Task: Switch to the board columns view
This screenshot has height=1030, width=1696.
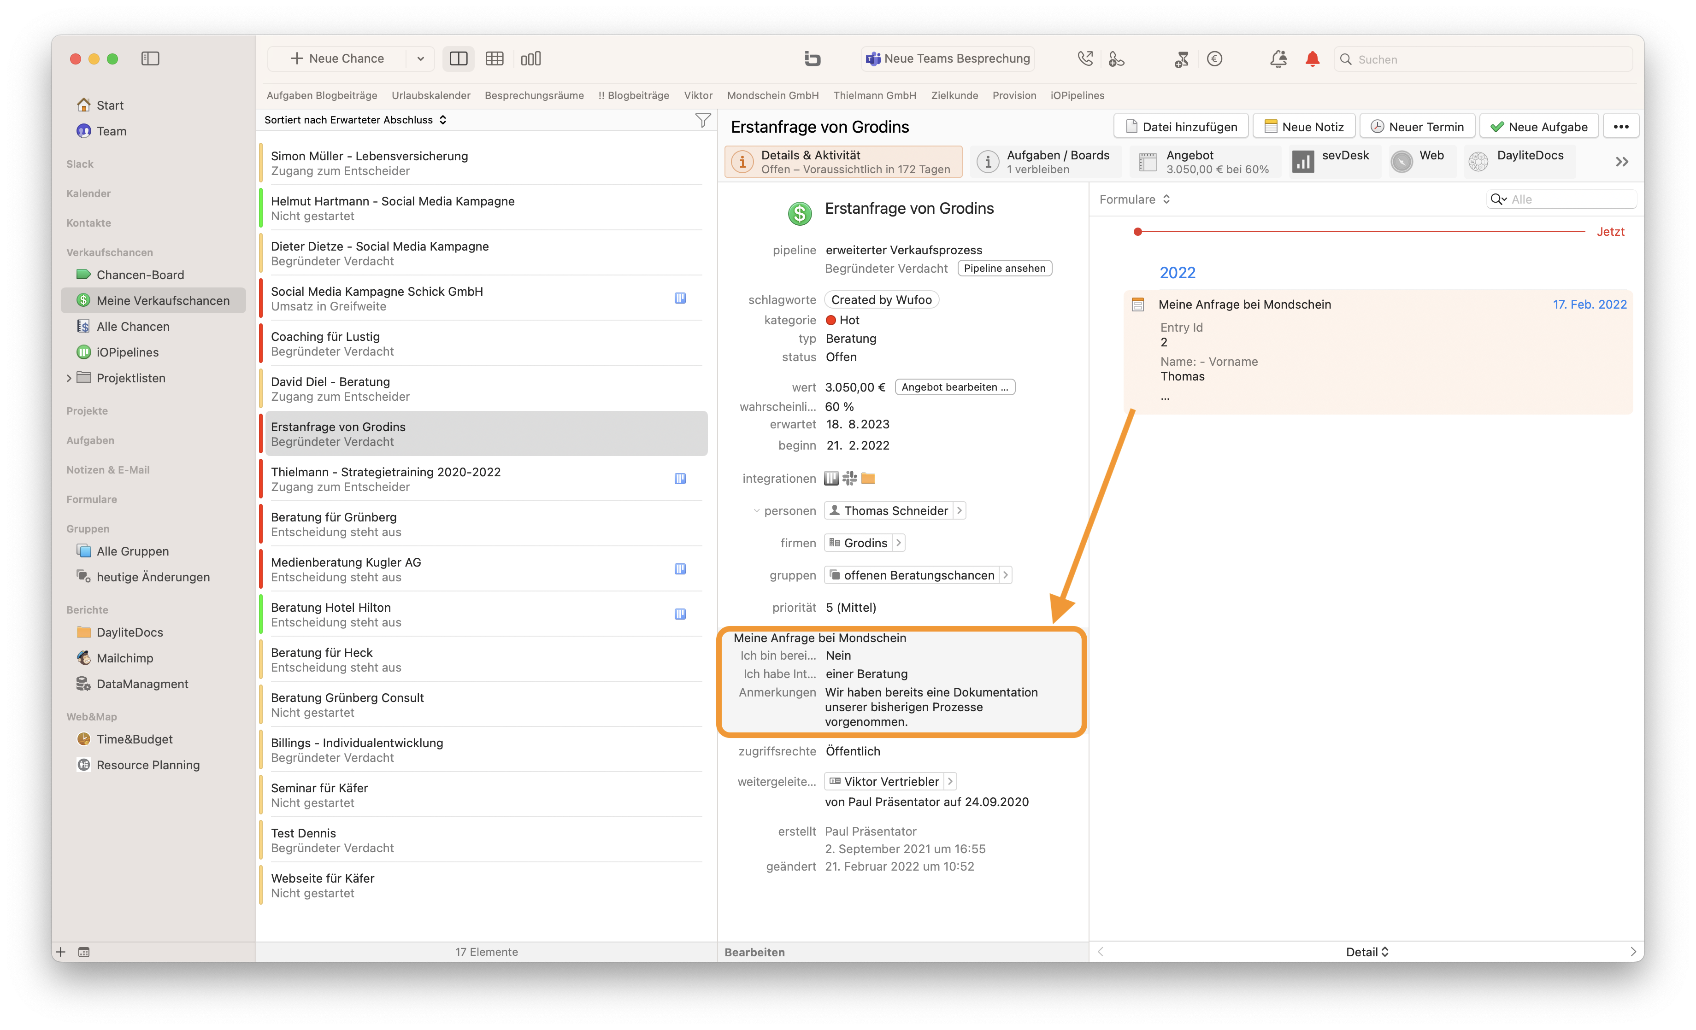Action: pyautogui.click(x=530, y=59)
